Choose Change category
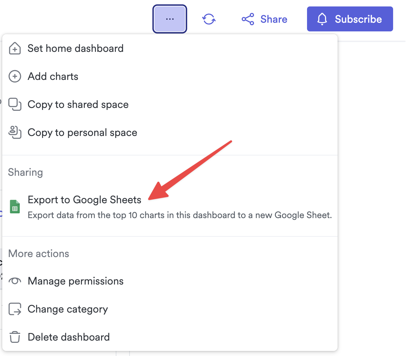Viewport: 406px width, 356px height. point(68,309)
